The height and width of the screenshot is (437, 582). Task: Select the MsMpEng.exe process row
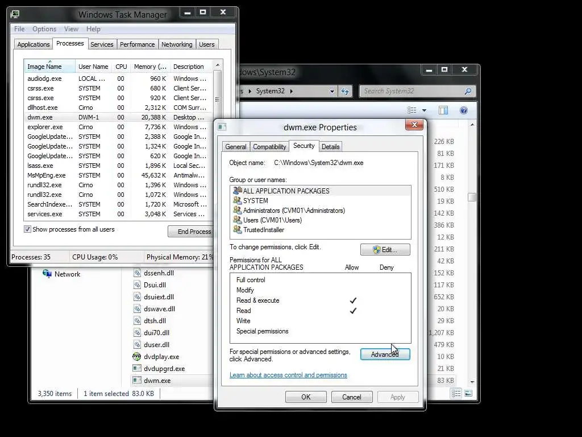pos(118,175)
